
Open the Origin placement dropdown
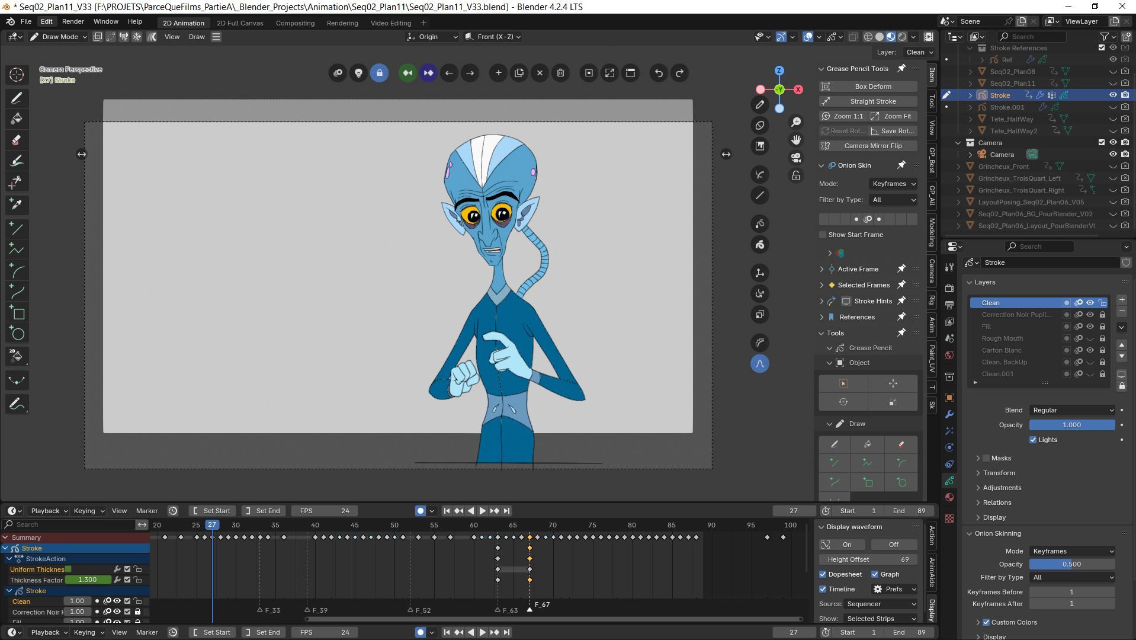click(432, 37)
